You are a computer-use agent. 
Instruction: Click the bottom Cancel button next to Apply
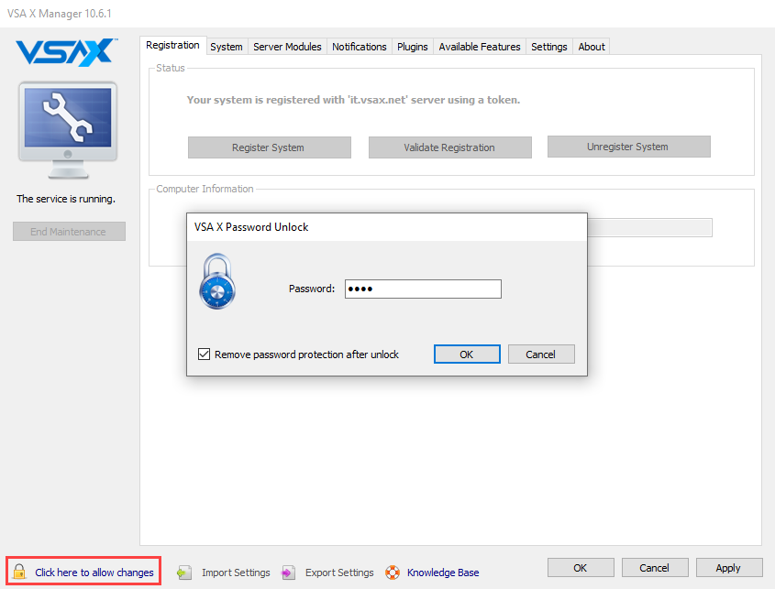tap(655, 568)
